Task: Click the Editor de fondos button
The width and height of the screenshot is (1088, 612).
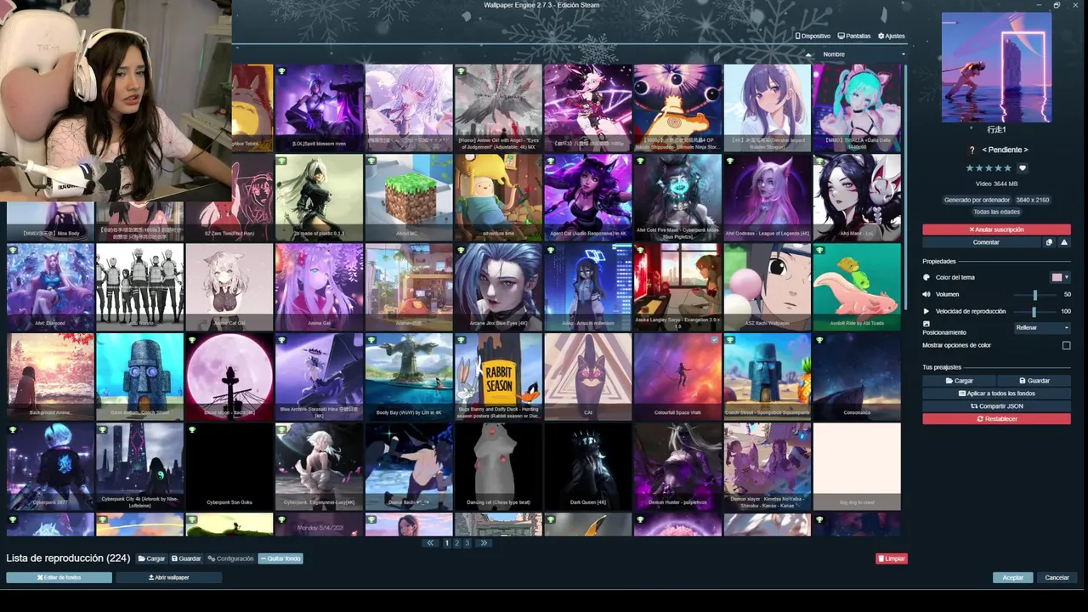Action: 59,577
